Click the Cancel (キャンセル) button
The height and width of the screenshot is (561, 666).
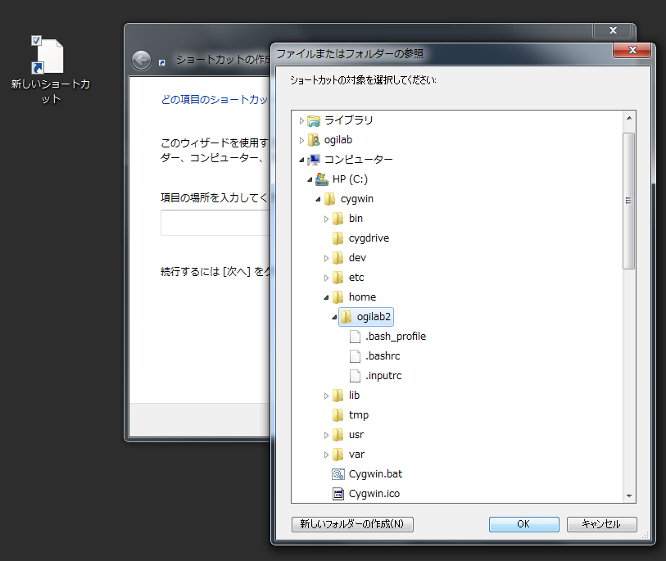[x=600, y=524]
